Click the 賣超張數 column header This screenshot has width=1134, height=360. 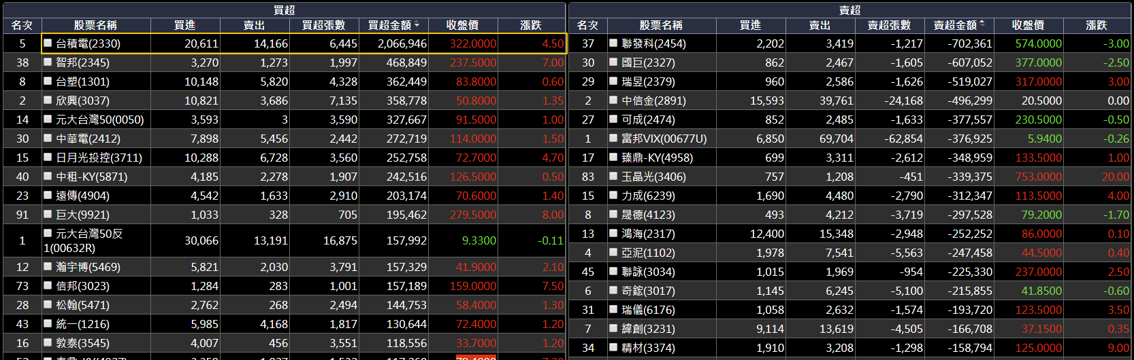click(x=890, y=25)
